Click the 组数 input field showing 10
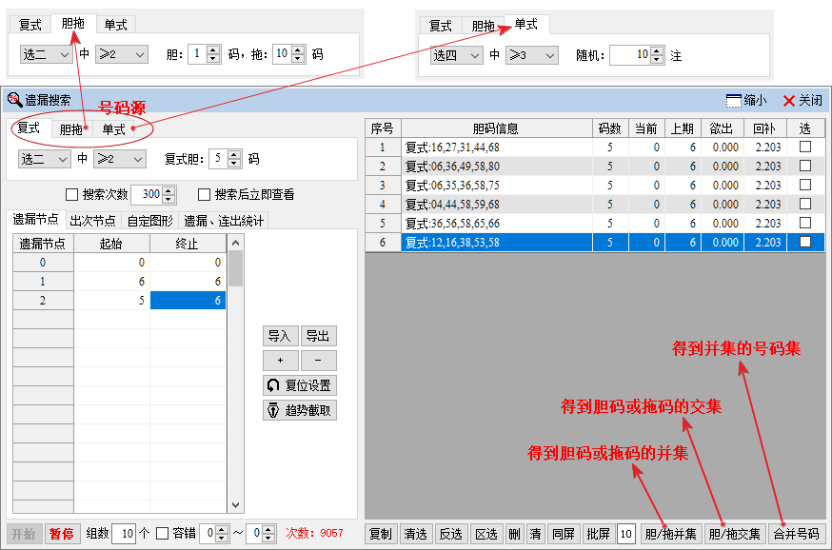The height and width of the screenshot is (550, 832). pyautogui.click(x=123, y=534)
